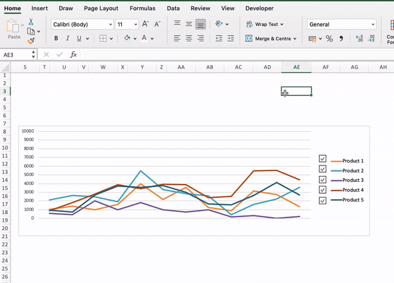This screenshot has height=283, width=394.
Task: Select row 3 header
Action: [x=5, y=91]
